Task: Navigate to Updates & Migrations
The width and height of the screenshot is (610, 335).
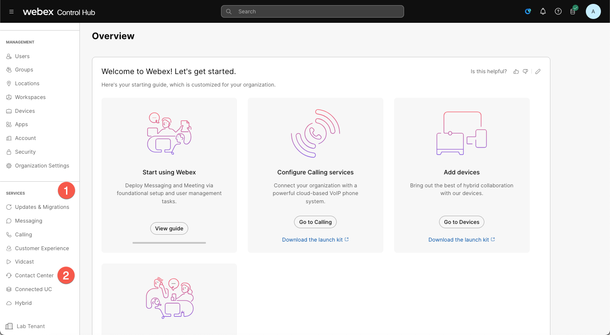Action: coord(42,207)
